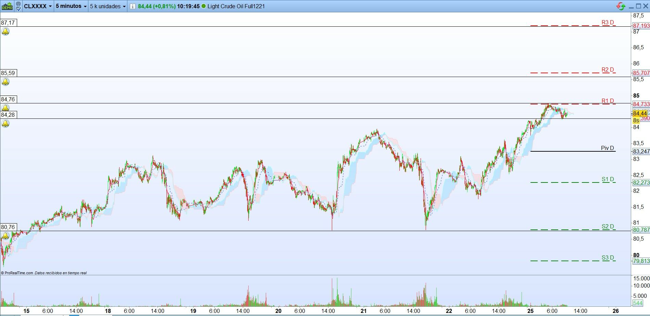
Task: Click date label 18 on time axis
Action: pyautogui.click(x=108, y=311)
